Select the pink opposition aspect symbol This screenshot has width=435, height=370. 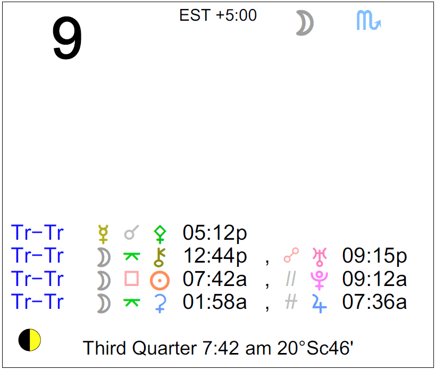[x=291, y=257]
